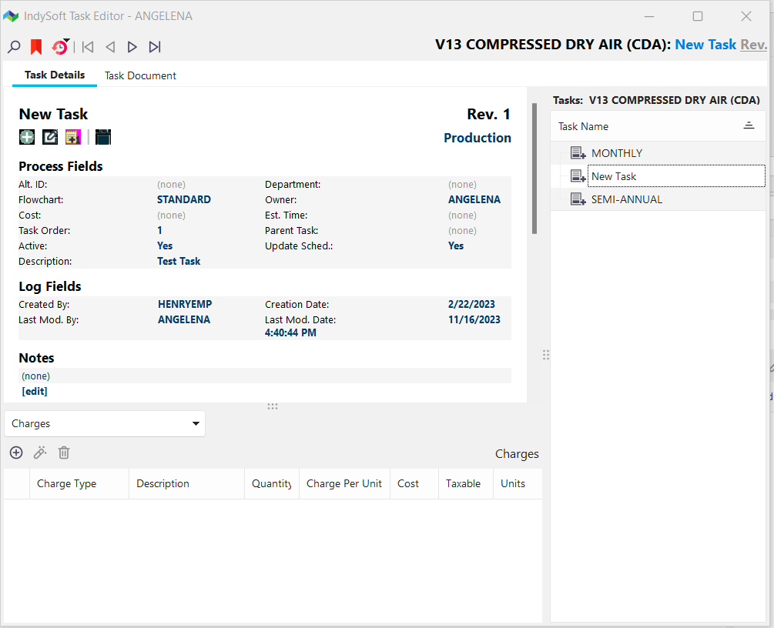Image resolution: width=774 pixels, height=628 pixels.
Task: Delete charge using the trash icon
Action: coord(64,453)
